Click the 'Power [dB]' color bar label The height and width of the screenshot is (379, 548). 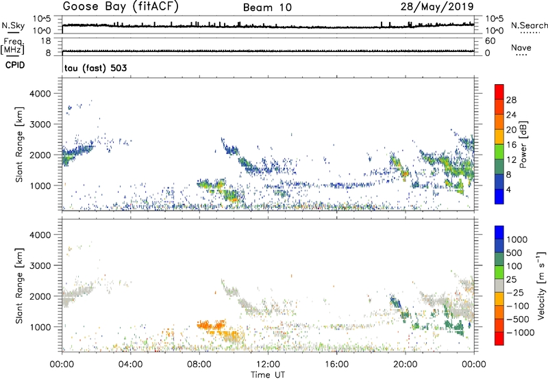[523, 144]
